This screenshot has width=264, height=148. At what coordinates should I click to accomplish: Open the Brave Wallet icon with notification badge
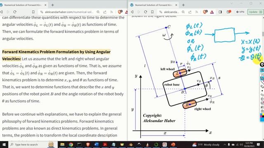(229, 12)
